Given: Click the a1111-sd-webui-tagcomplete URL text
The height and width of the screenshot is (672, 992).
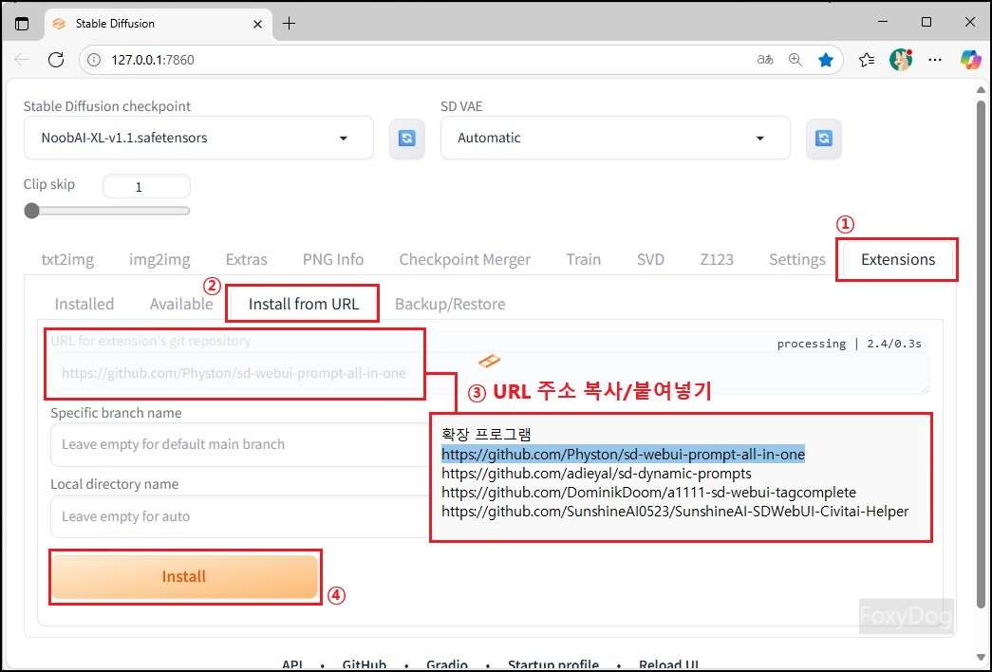Looking at the screenshot, I should 648,493.
